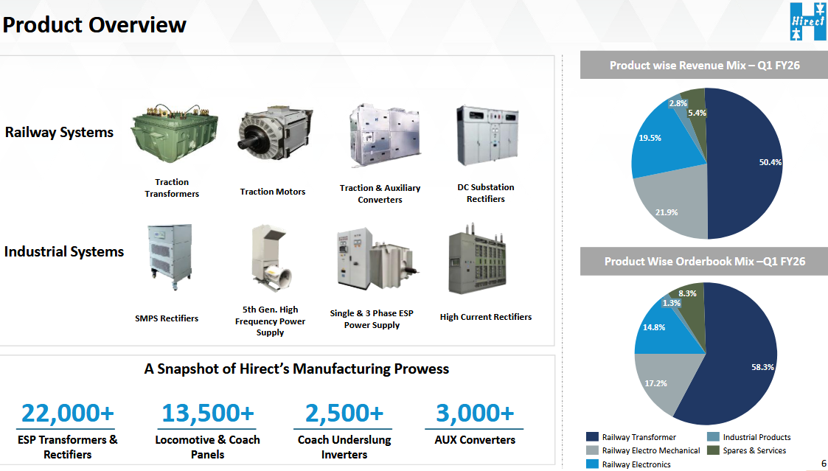The width and height of the screenshot is (828, 471).
Task: Click the ESP Transformers & Rectifiers label
Action: 68,447
